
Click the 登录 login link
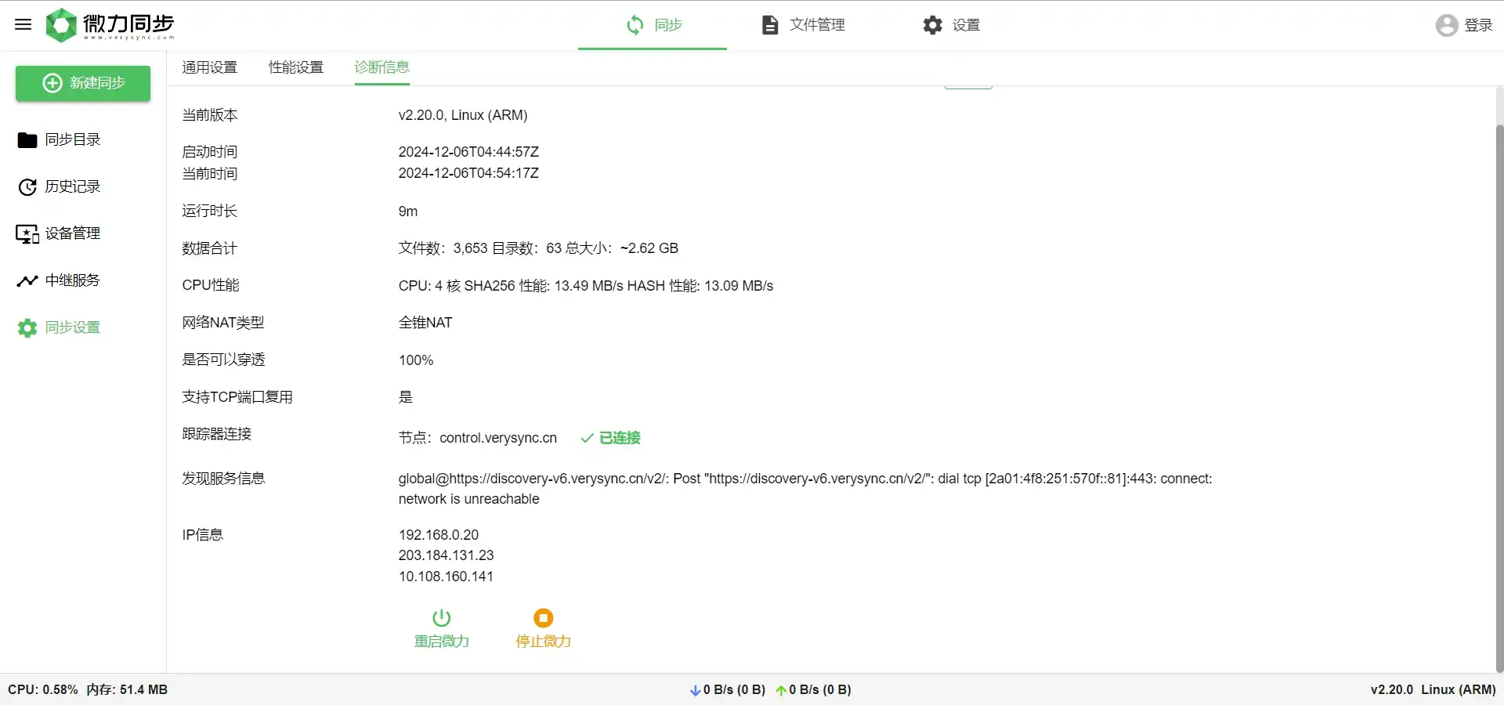click(x=1478, y=25)
